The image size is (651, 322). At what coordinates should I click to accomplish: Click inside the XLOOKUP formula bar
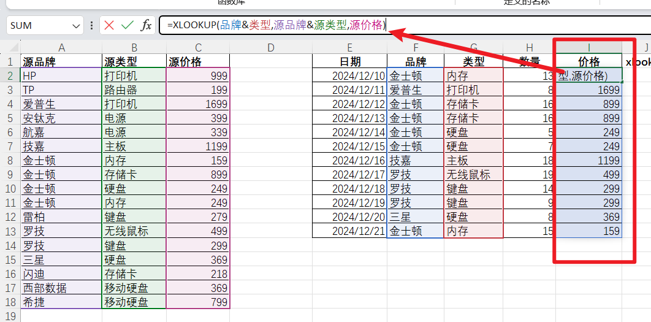[x=405, y=25]
